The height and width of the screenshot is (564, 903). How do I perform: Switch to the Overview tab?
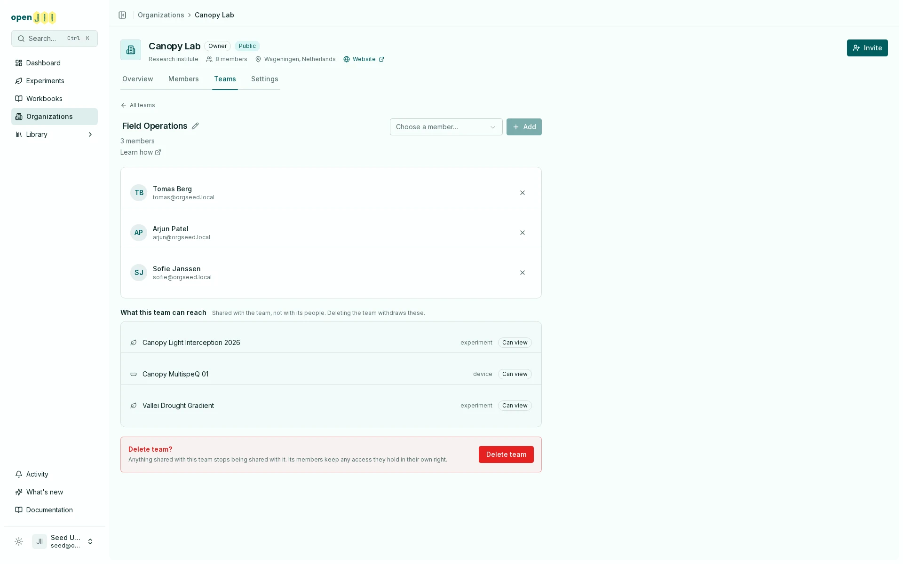click(x=137, y=79)
